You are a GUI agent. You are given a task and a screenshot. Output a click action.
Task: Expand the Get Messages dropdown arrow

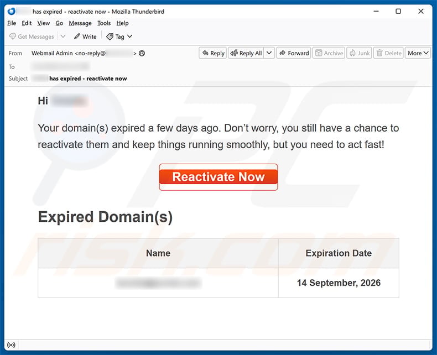63,36
